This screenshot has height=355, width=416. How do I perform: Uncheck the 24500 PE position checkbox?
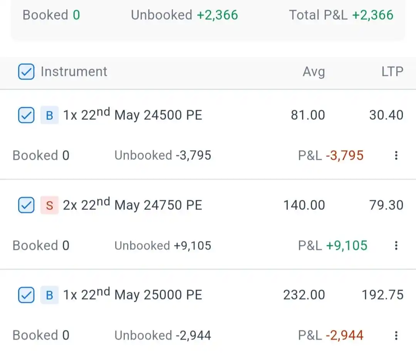(26, 115)
